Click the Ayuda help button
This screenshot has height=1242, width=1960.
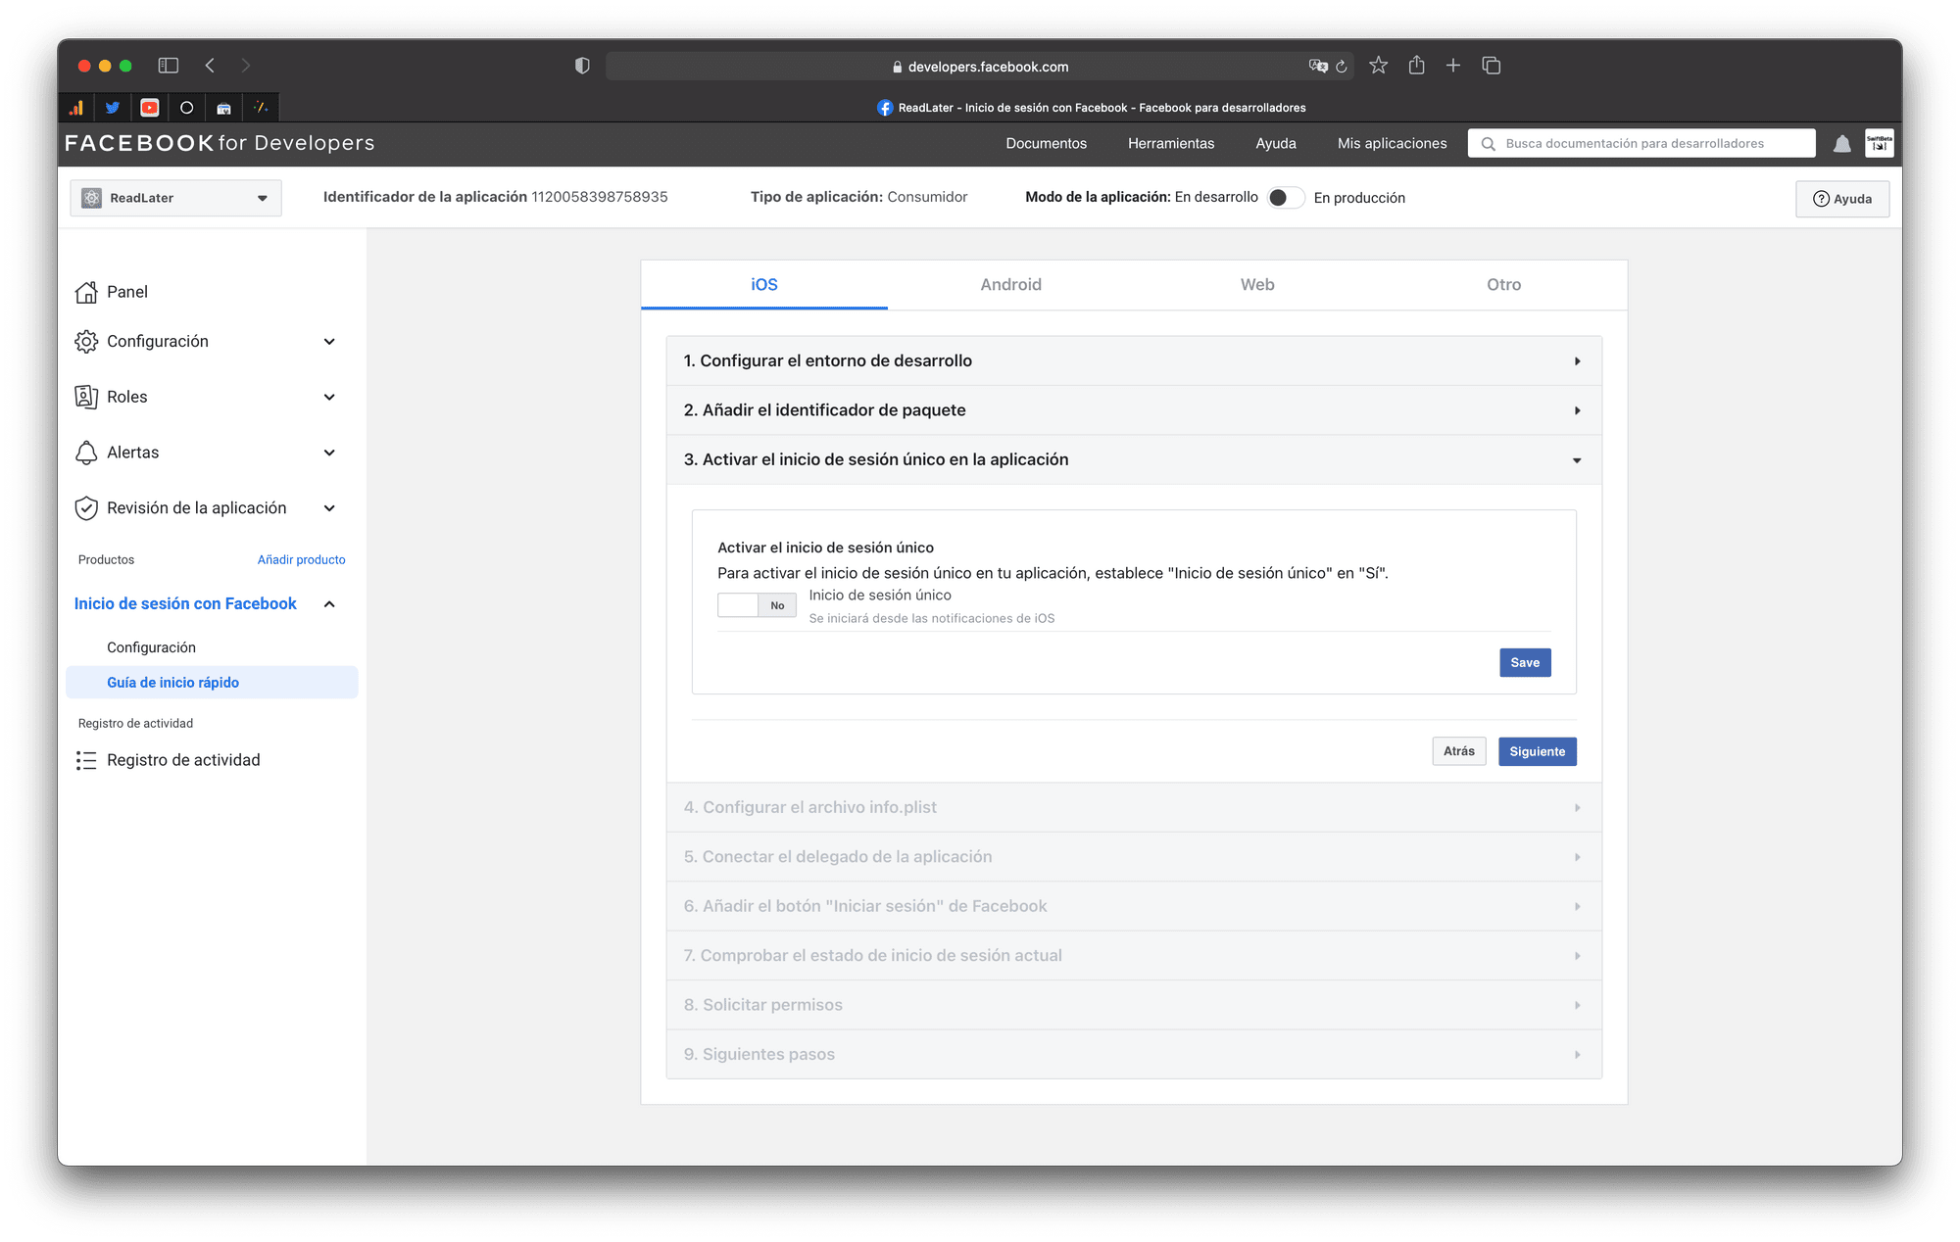tap(1842, 199)
